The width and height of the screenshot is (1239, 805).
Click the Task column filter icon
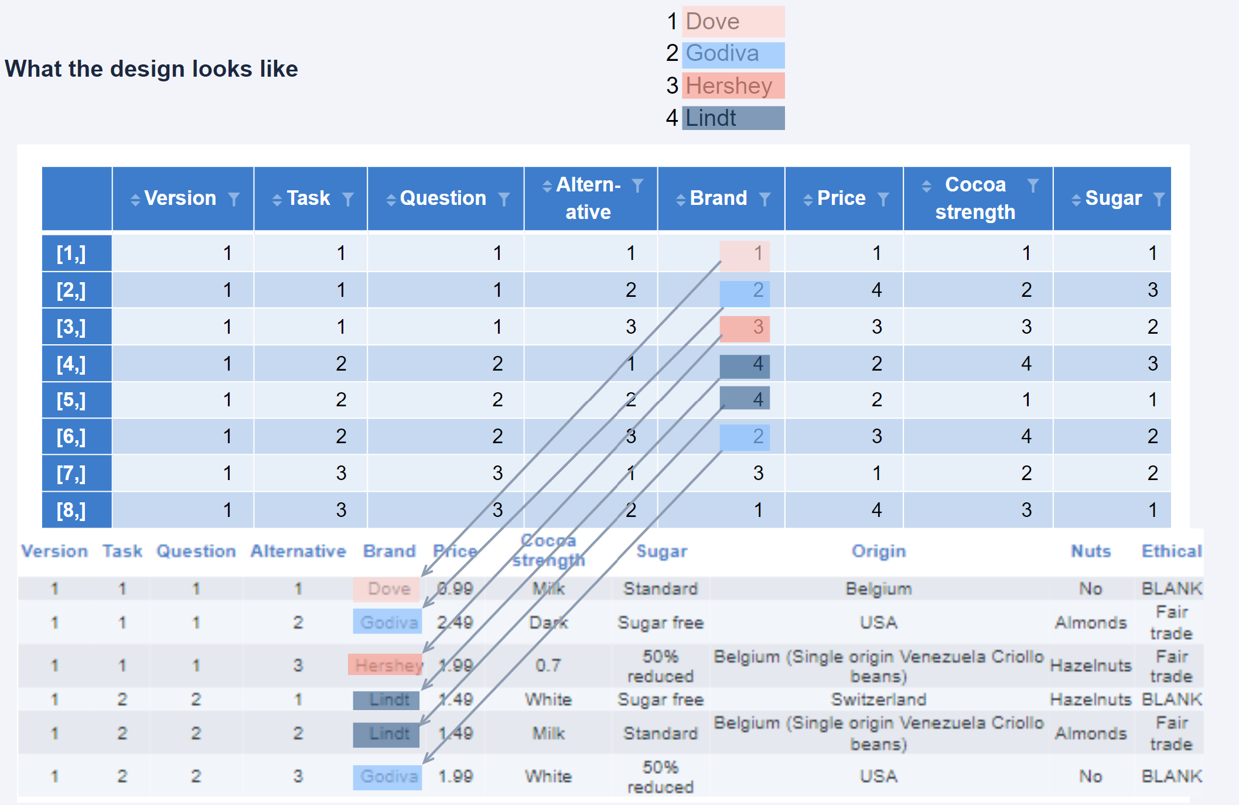(348, 200)
